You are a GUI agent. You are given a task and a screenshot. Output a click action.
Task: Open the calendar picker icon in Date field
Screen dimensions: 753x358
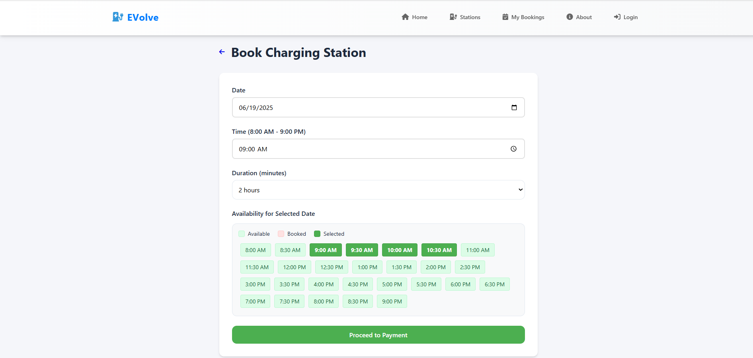click(514, 108)
